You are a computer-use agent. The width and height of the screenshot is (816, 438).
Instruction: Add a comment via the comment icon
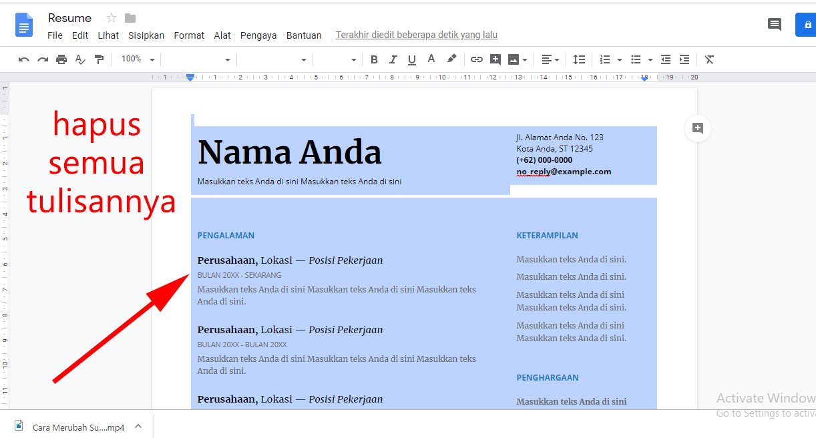495,59
